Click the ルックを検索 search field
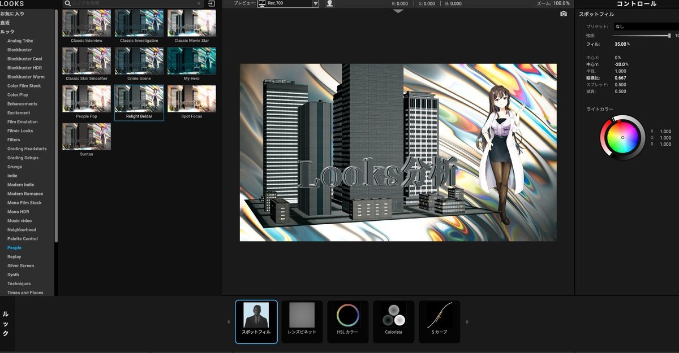Screen dimensions: 679x353 click(133, 3)
